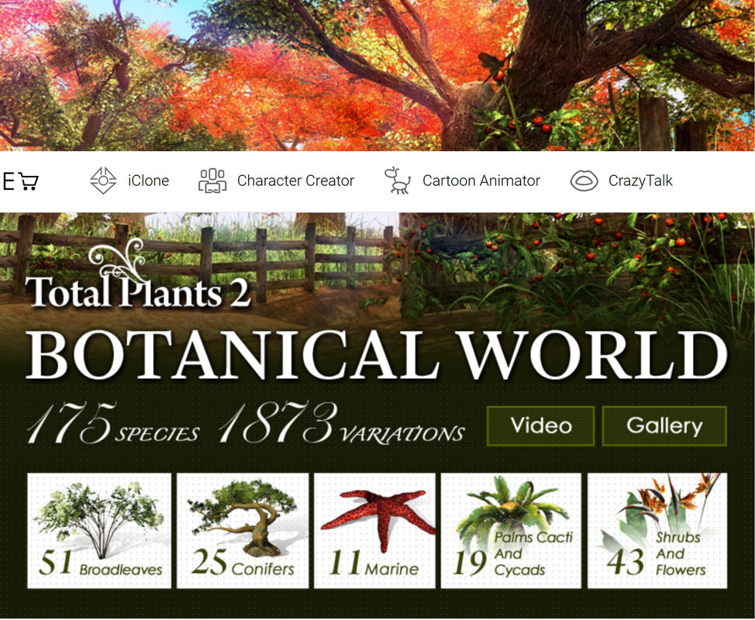The width and height of the screenshot is (755, 620).
Task: Open the 25 Conifers category thumbnail
Action: pyautogui.click(x=243, y=531)
